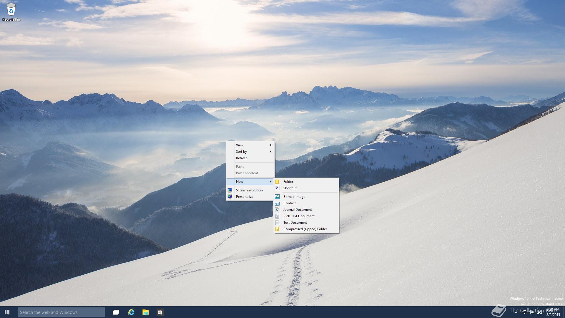The image size is (565, 318).
Task: Create a new Folder
Action: click(x=288, y=182)
